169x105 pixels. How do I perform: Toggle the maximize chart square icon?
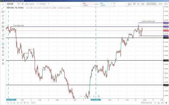tap(166, 103)
